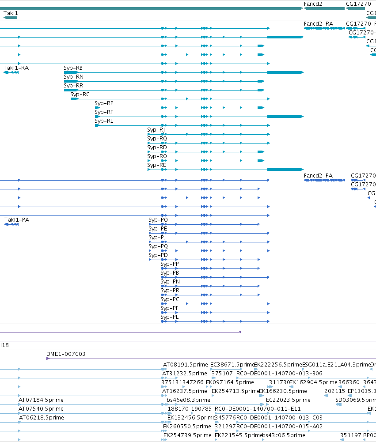Select the 351197 feature label
This screenshot has width=376, height=442.
click(x=350, y=435)
